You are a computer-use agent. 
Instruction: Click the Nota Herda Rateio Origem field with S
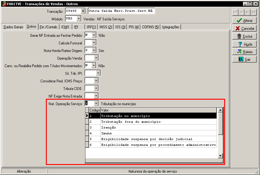click(89, 50)
